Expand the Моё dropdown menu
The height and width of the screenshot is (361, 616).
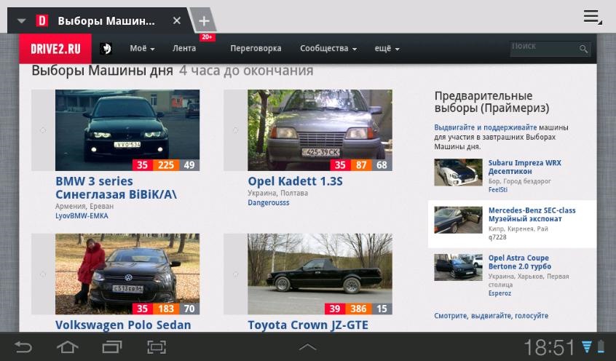click(x=142, y=49)
